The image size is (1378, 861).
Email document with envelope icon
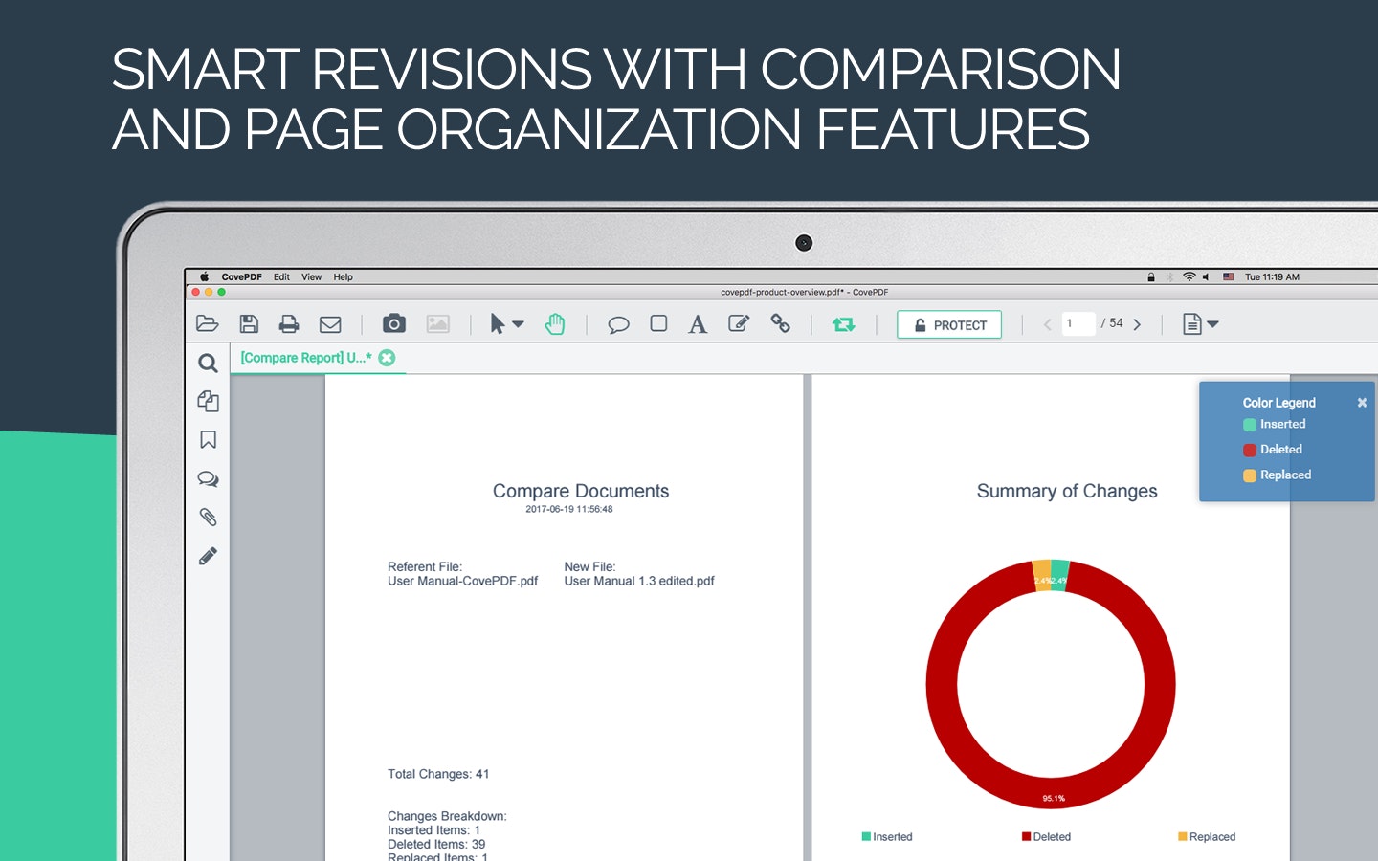tap(330, 324)
